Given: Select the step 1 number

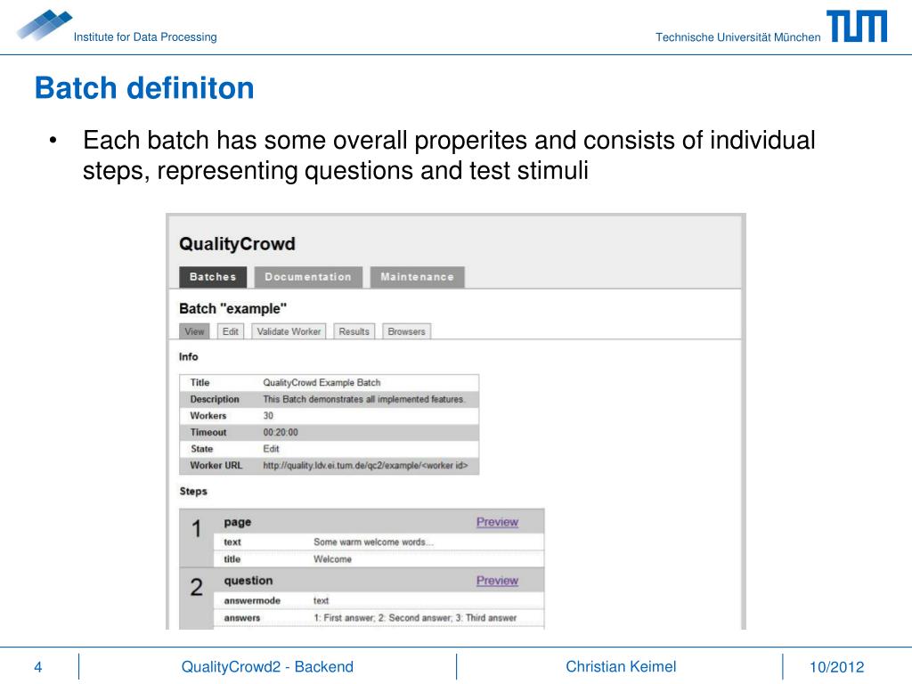Looking at the screenshot, I should [x=197, y=529].
